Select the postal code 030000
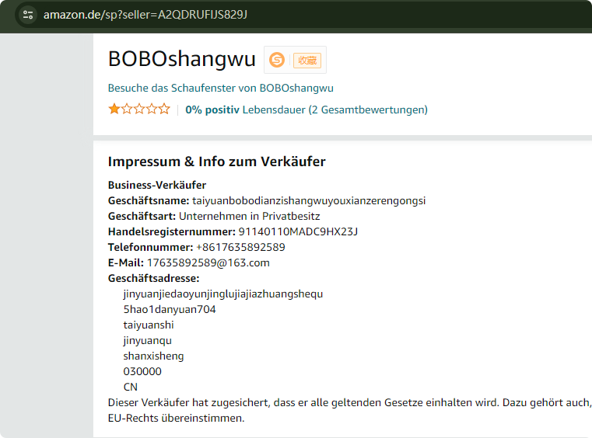This screenshot has width=592, height=438. point(142,372)
